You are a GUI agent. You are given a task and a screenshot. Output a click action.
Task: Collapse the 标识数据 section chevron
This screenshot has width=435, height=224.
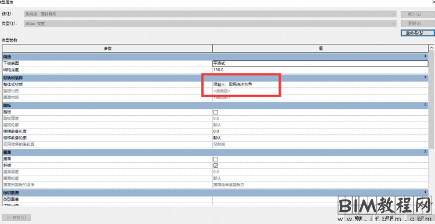point(425,192)
